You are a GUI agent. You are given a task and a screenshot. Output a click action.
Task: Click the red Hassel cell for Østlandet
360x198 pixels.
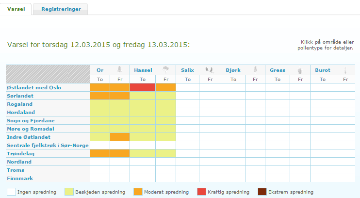[x=143, y=87]
